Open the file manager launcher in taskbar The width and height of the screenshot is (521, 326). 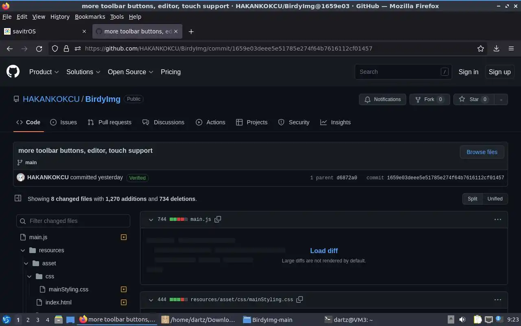click(x=59, y=320)
